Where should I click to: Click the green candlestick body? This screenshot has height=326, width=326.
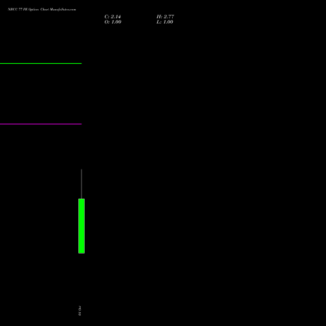tap(81, 226)
